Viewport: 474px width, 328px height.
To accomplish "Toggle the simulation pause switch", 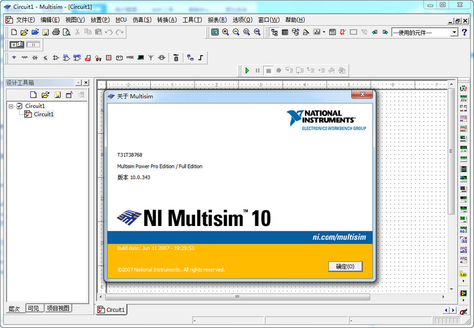I will point(33,44).
